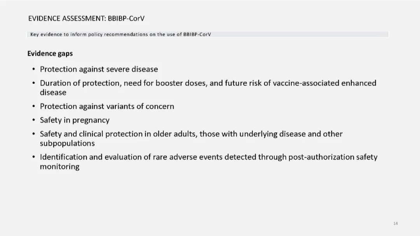Click the phrase post-authorization safety

coord(332,157)
